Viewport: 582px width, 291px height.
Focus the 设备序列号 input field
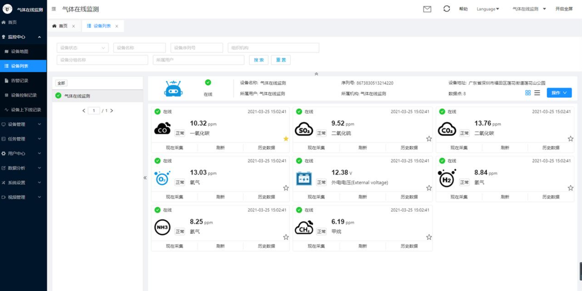197,48
